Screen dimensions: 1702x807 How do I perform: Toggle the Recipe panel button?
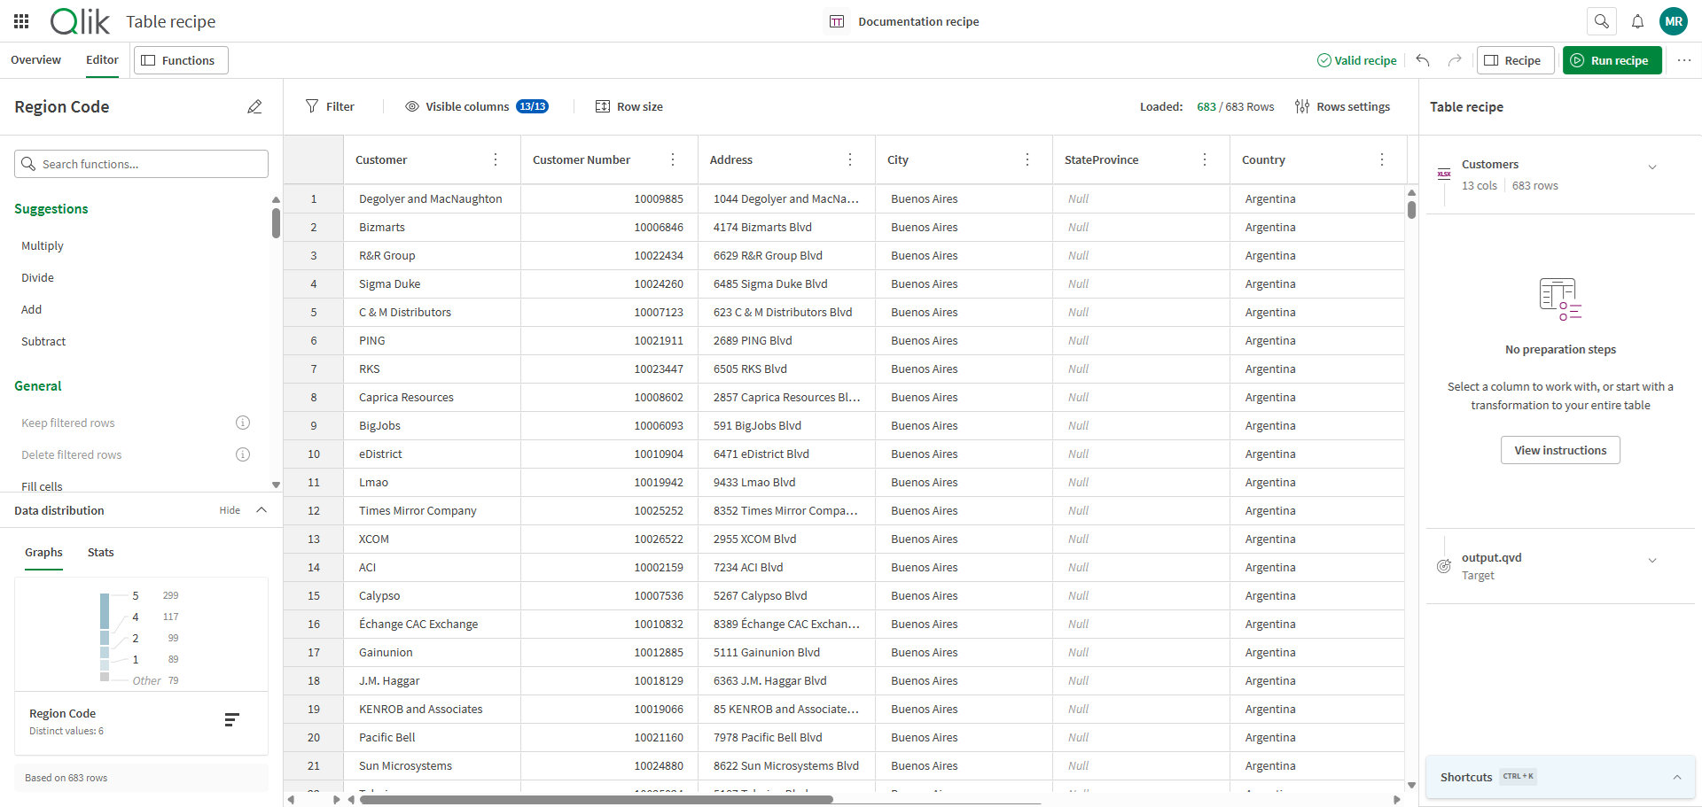1514,60
